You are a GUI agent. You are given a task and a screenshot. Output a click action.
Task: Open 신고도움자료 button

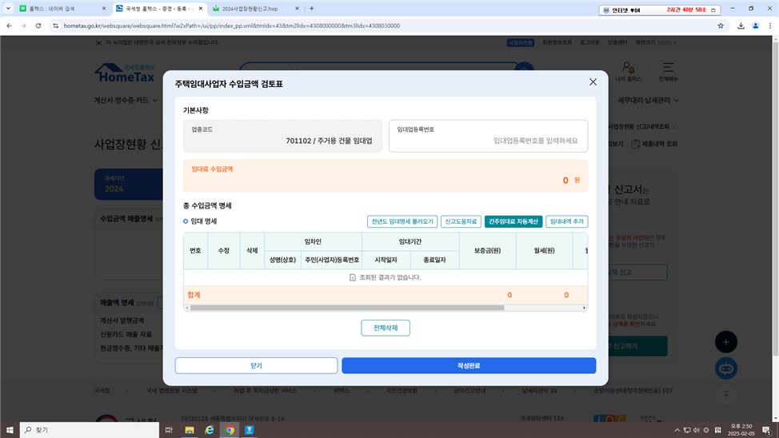pos(461,221)
